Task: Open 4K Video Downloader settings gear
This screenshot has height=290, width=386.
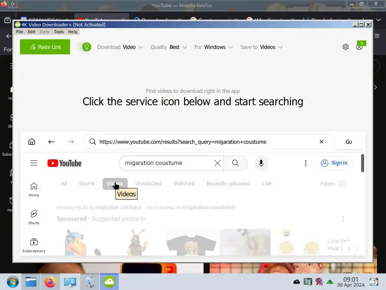Action: [x=345, y=47]
